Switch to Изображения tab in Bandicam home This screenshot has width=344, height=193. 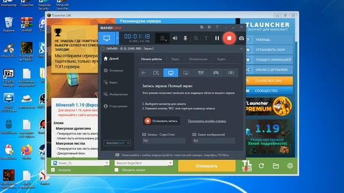point(198,59)
